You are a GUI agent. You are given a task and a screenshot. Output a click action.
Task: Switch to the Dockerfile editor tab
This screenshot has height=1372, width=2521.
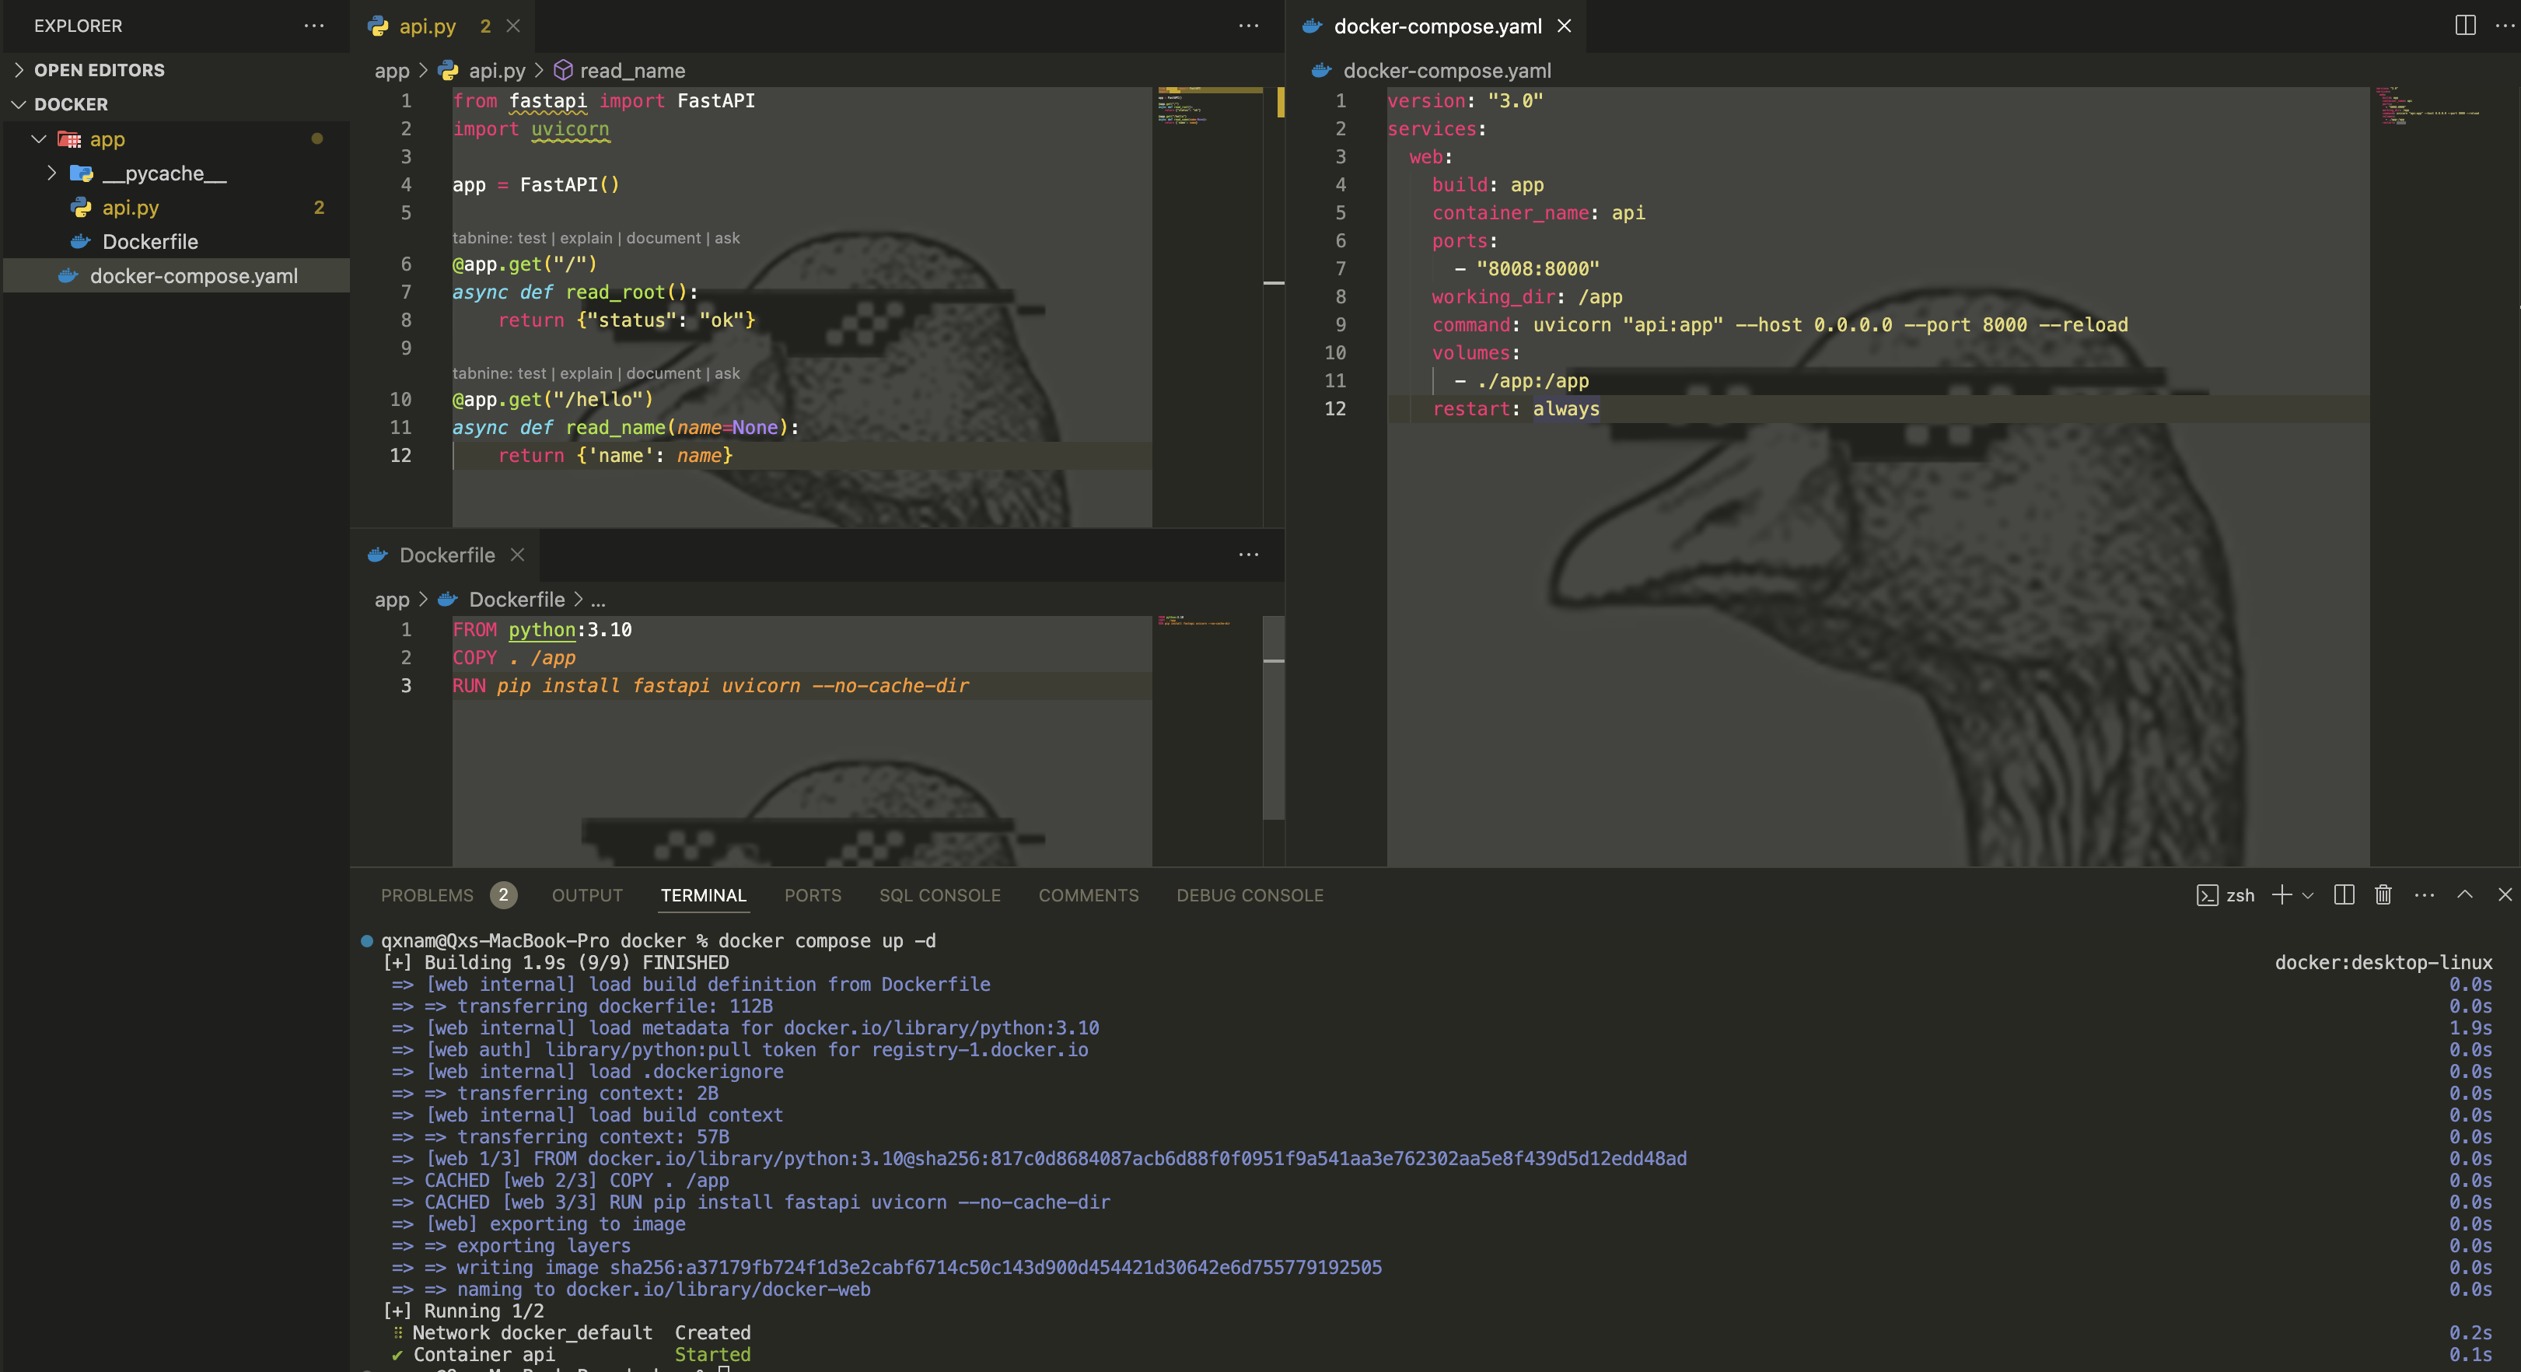click(x=446, y=555)
